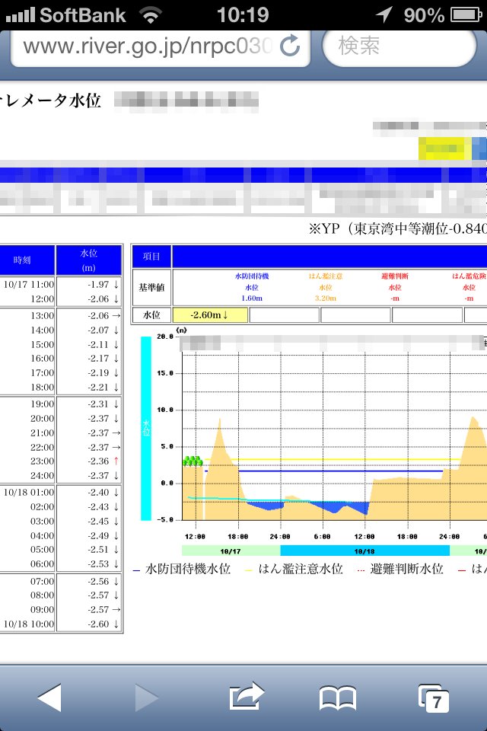Tap the 10/18 date bar under chart
This screenshot has height=731, width=487.
point(365,551)
